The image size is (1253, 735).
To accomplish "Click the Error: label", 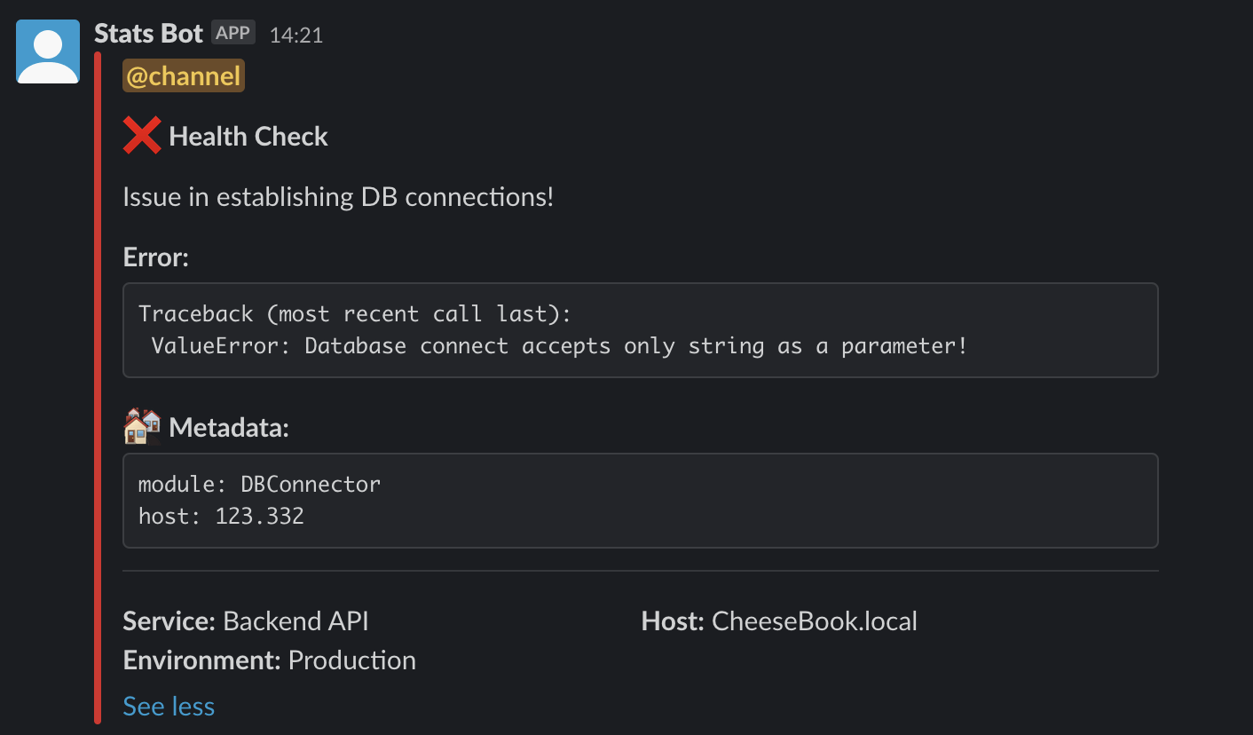I will click(156, 258).
